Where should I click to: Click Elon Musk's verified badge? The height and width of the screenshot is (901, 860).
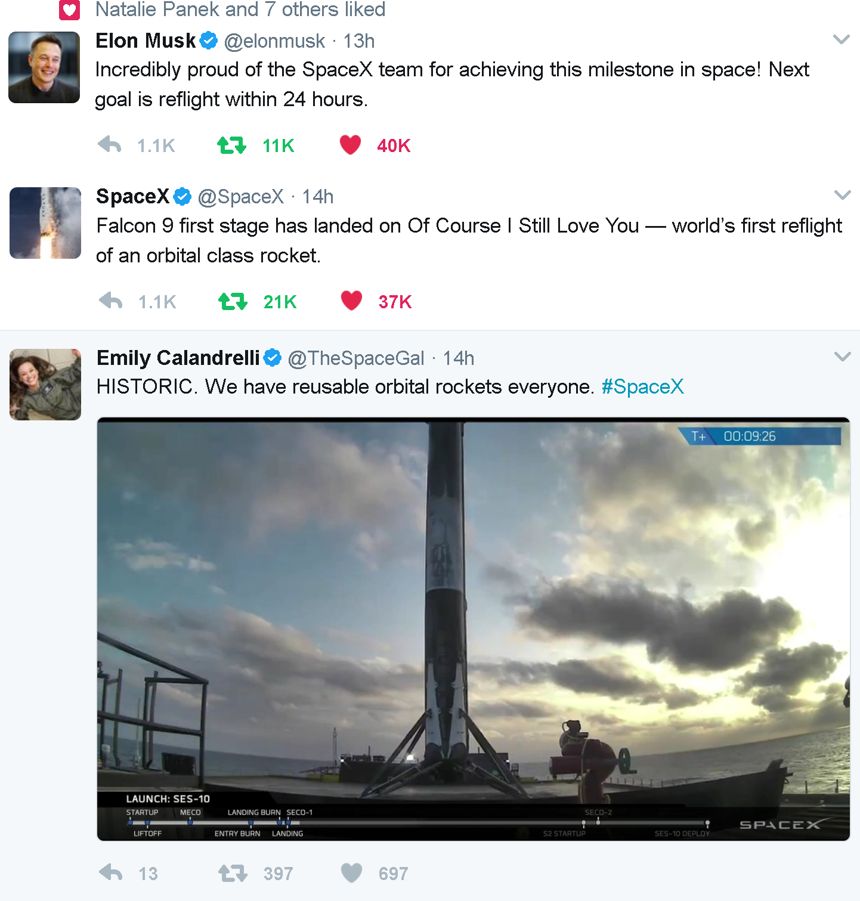[209, 40]
